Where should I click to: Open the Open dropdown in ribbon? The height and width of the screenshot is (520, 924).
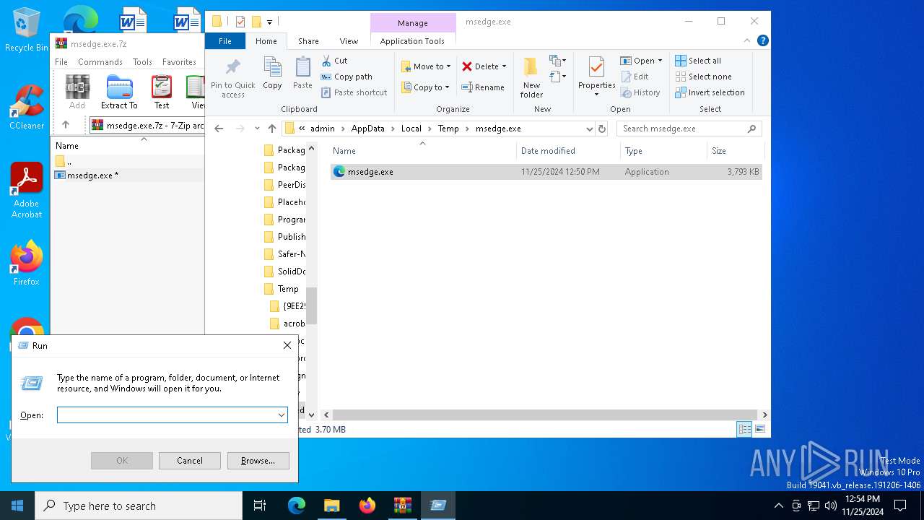(641, 61)
